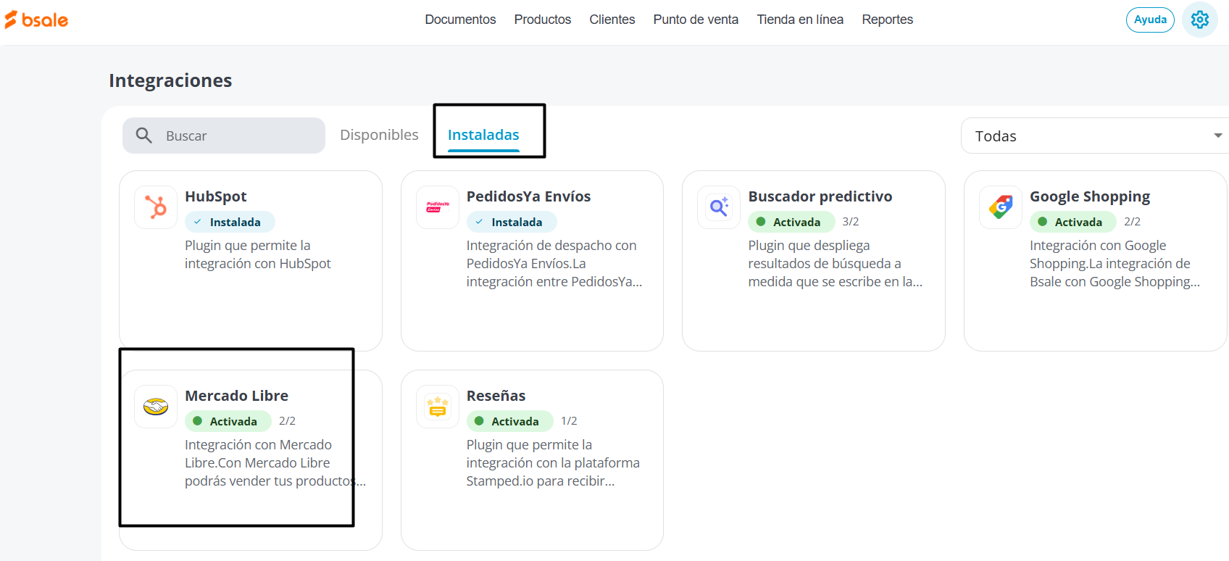The image size is (1229, 561).
Task: Open the Buscador predictivo title
Action: coord(820,196)
